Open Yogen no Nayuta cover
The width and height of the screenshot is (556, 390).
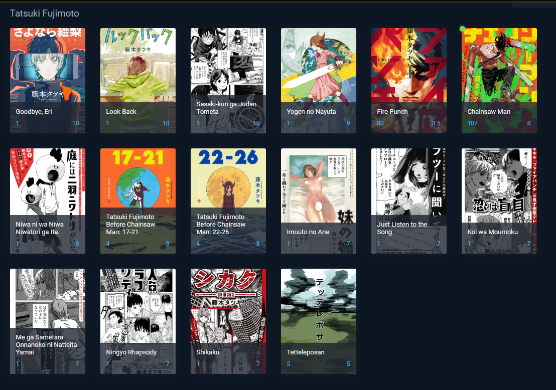click(319, 81)
